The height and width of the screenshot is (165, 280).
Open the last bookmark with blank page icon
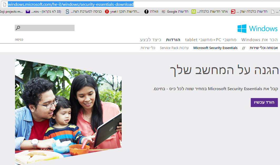[x=275, y=12]
